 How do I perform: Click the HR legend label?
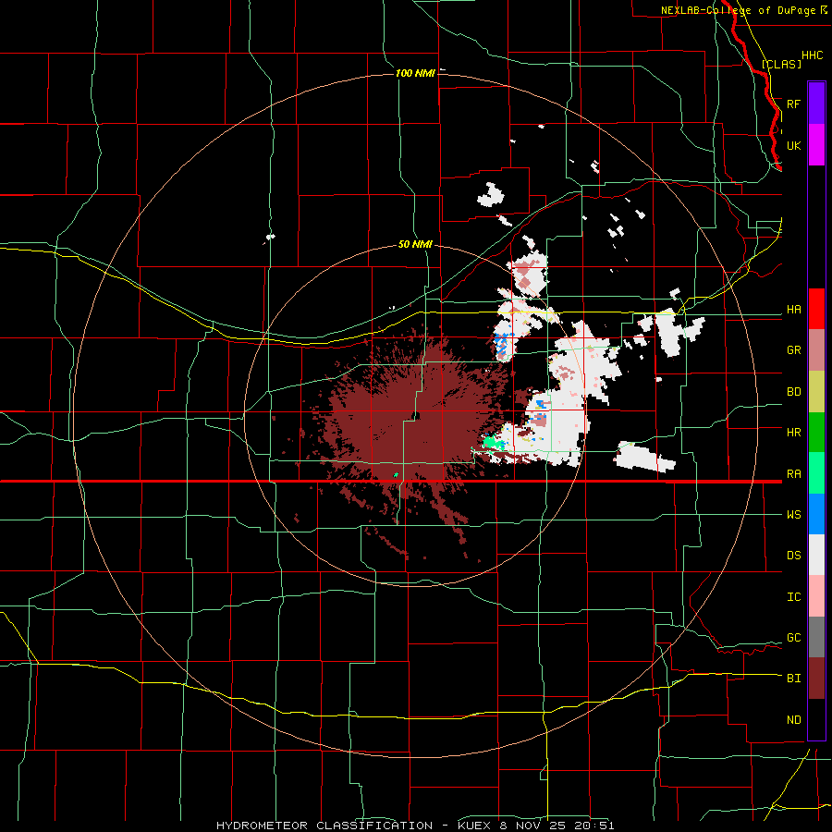[x=793, y=433]
